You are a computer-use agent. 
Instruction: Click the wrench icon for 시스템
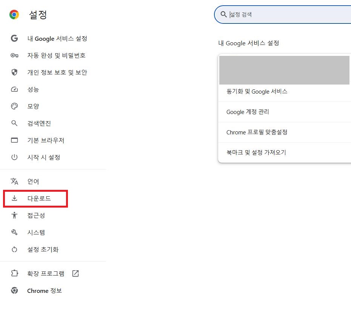14,232
